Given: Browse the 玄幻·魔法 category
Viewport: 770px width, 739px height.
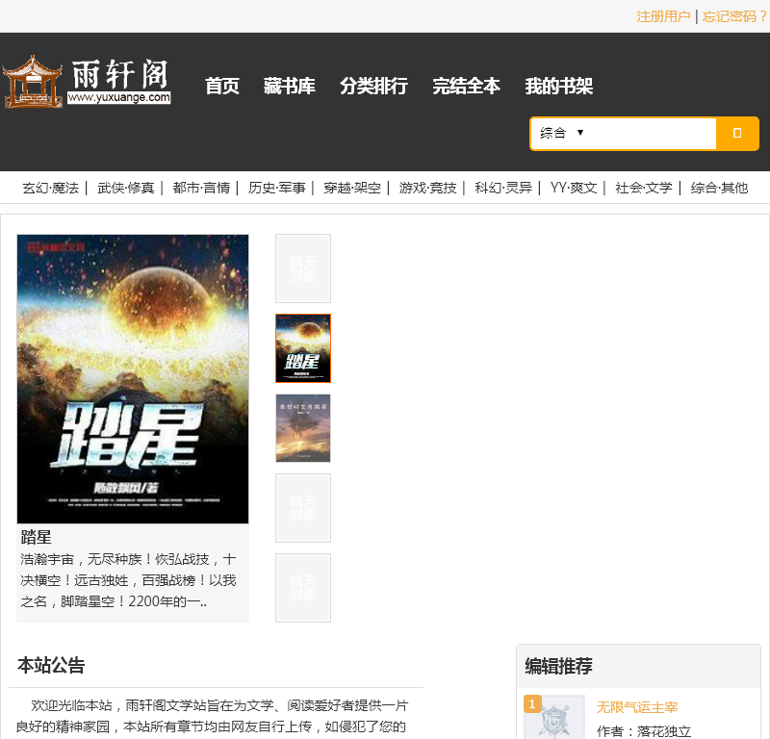Looking at the screenshot, I should [x=50, y=188].
